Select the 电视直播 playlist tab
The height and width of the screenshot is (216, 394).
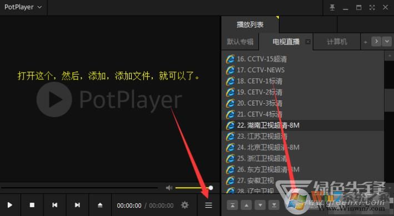tap(286, 42)
